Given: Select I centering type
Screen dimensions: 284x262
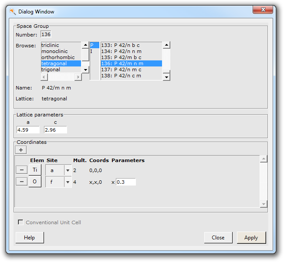Looking at the screenshot, I should point(92,51).
